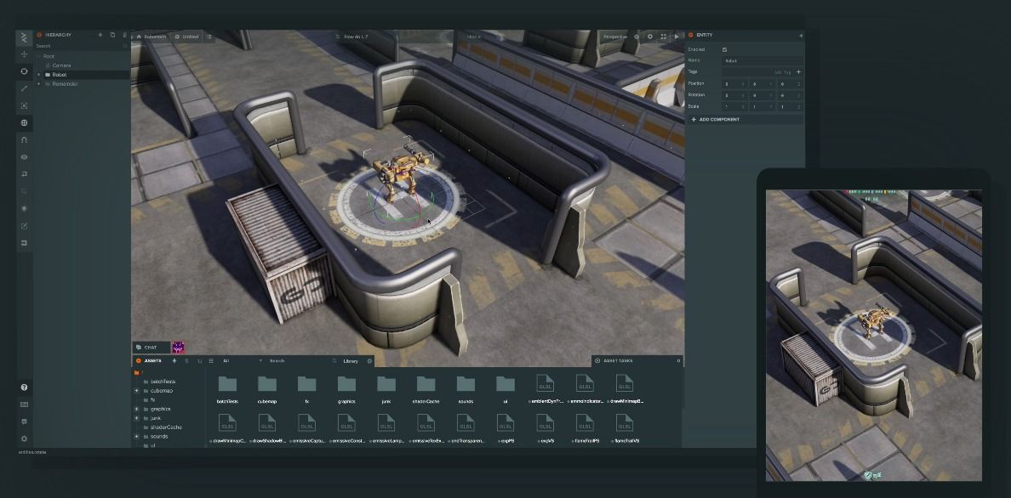Select the Translate tool in the left toolbar
The image size is (1011, 498).
(x=24, y=54)
